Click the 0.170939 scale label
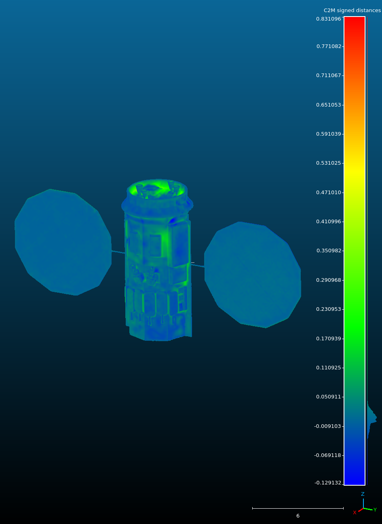The width and height of the screenshot is (382, 524). tap(328, 339)
